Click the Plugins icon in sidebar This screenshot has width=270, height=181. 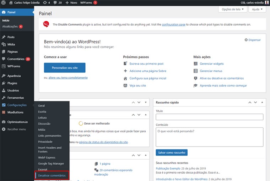[x=4, y=83]
